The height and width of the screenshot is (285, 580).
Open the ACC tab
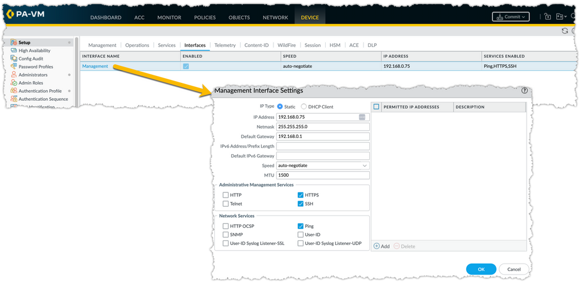coord(139,17)
